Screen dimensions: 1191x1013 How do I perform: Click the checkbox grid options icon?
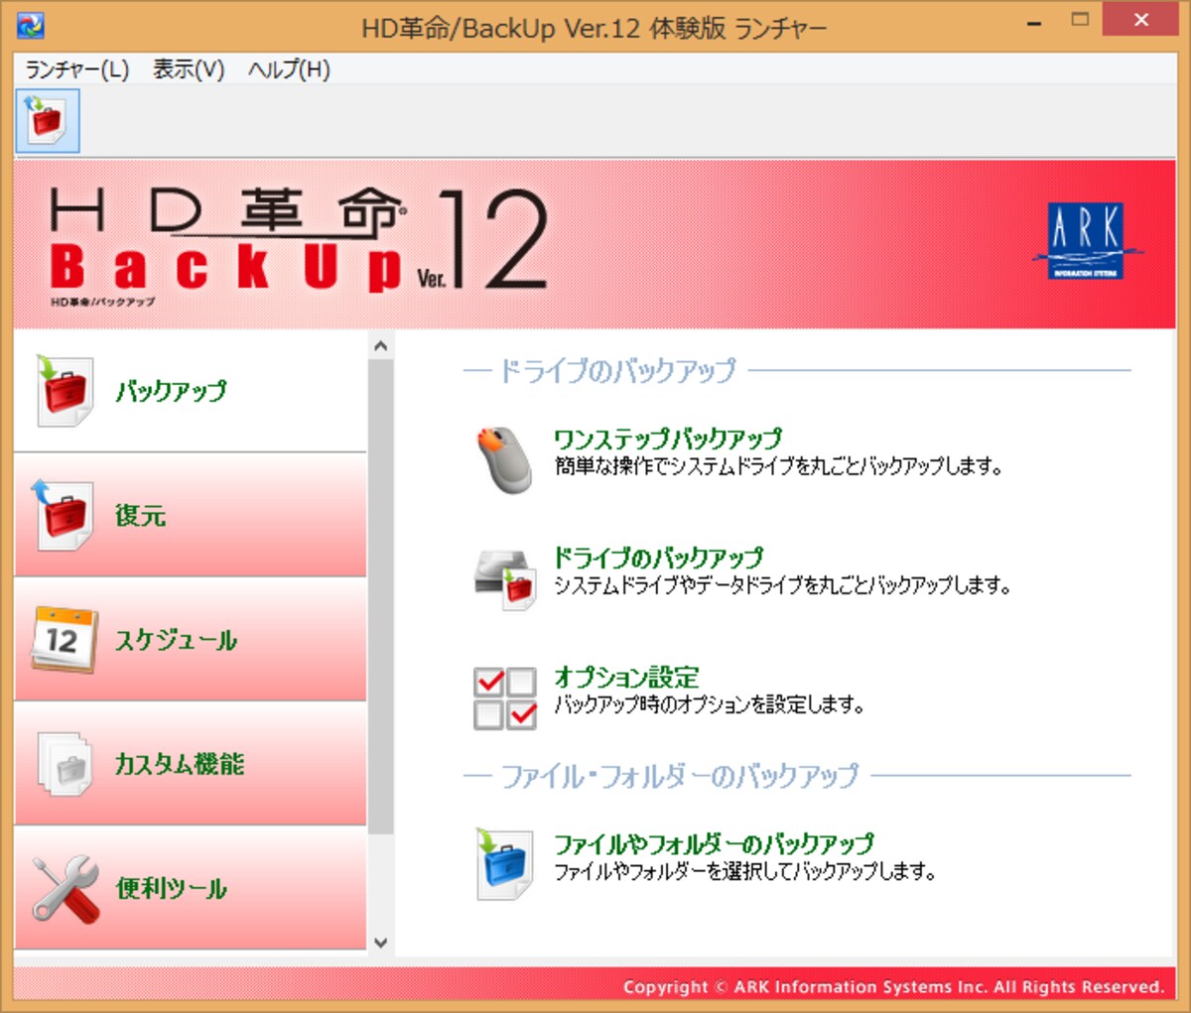[505, 697]
